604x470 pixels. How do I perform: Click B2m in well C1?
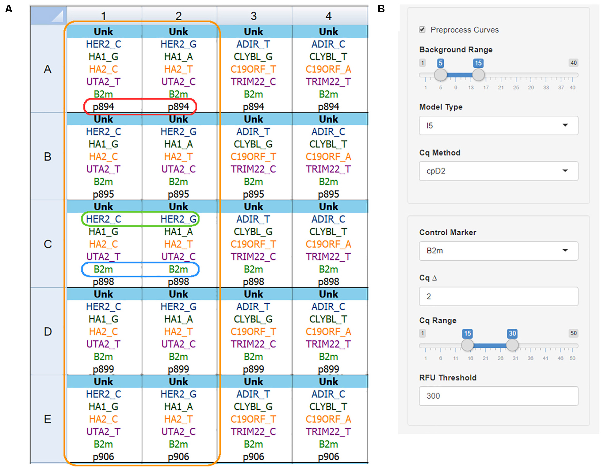104,269
